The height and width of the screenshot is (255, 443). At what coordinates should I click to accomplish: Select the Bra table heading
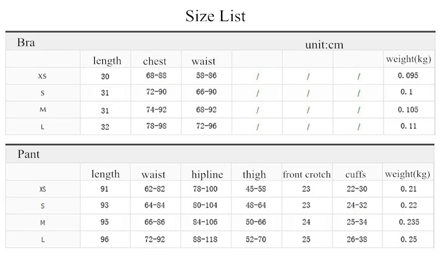(x=26, y=43)
